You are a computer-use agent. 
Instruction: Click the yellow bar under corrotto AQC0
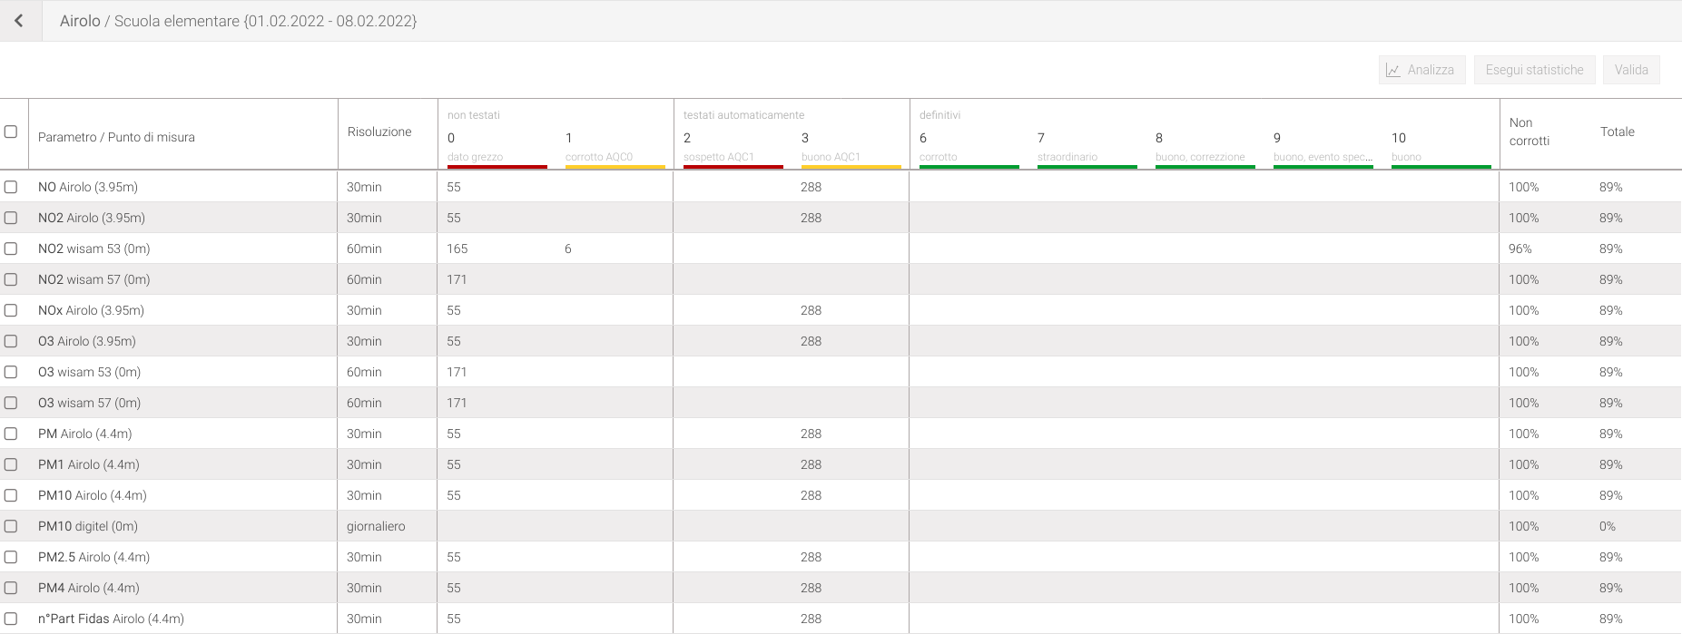tap(615, 167)
